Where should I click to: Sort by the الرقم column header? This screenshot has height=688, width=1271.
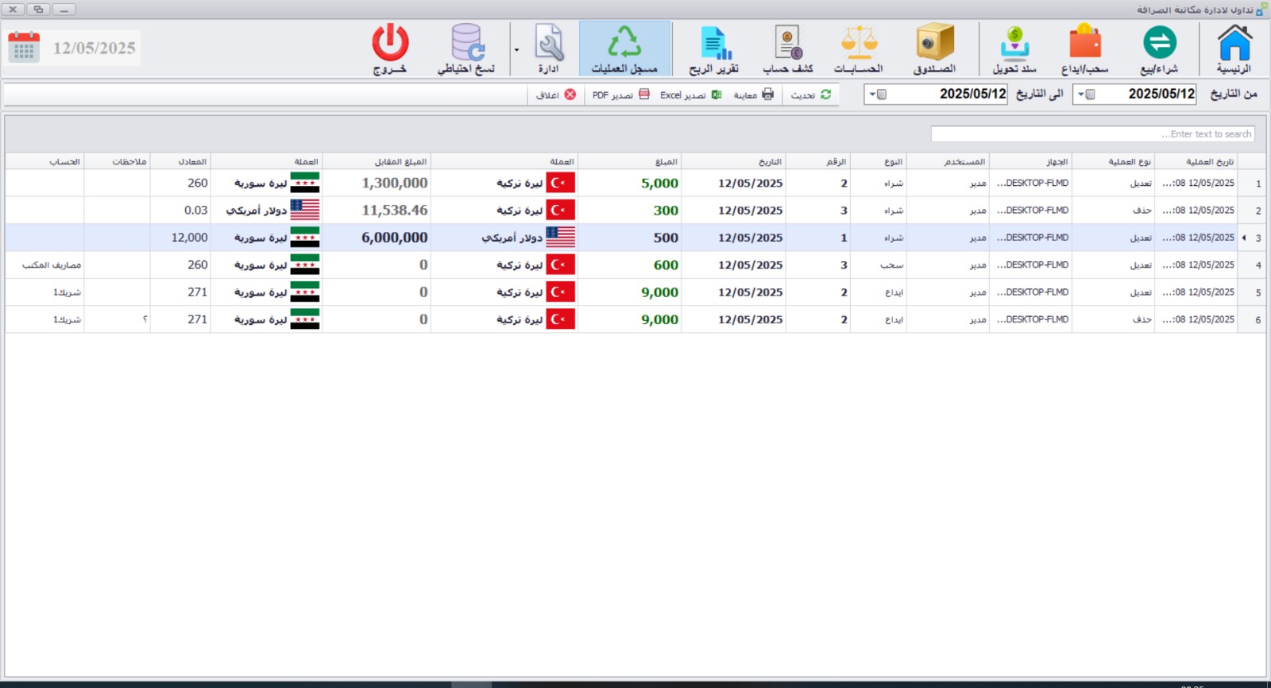pos(818,161)
